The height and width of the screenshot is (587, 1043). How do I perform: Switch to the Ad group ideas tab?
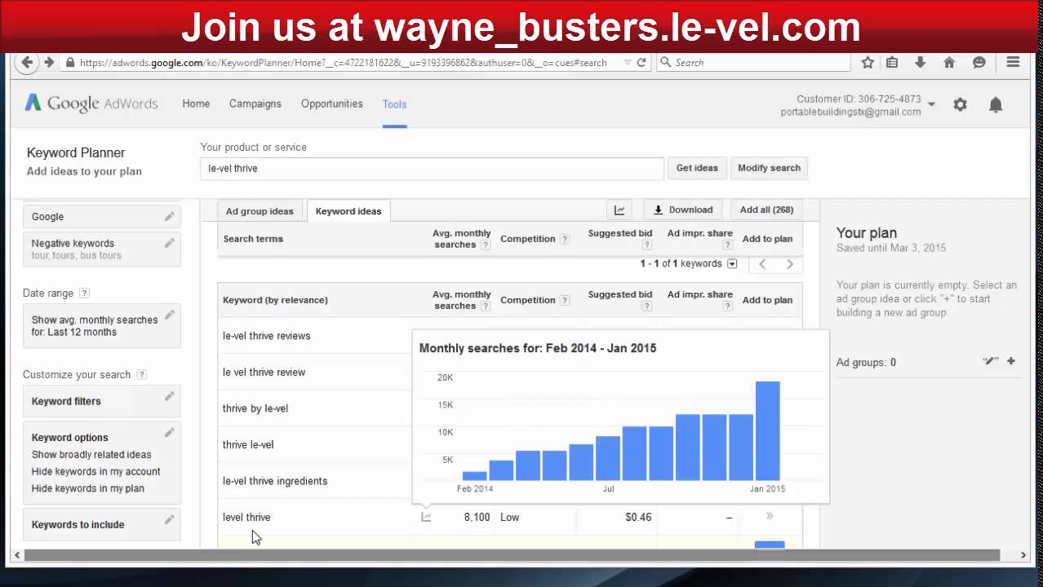260,211
